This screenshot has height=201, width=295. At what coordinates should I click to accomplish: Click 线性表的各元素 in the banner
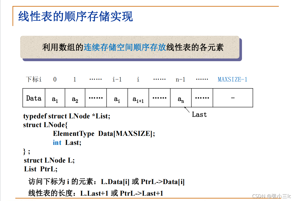pos(195,47)
